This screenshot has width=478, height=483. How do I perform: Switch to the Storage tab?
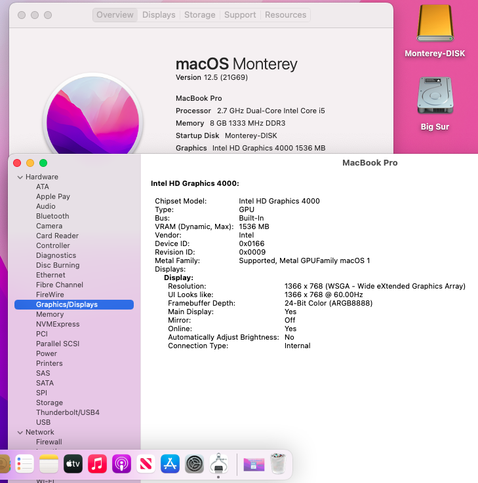point(199,15)
